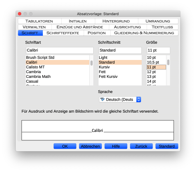Open the Hintergrund tab

pyautogui.click(x=116, y=21)
